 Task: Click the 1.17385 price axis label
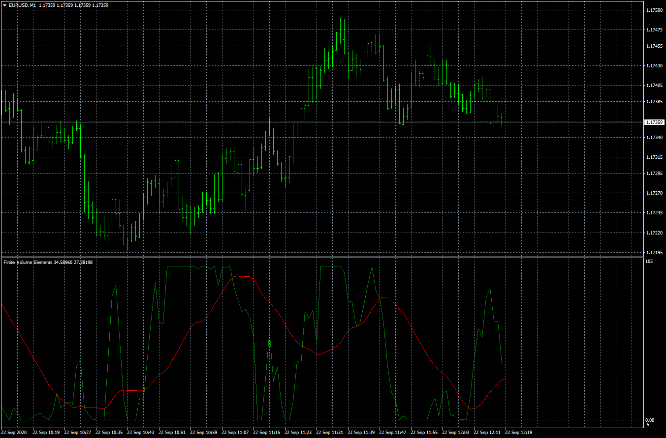[654, 102]
